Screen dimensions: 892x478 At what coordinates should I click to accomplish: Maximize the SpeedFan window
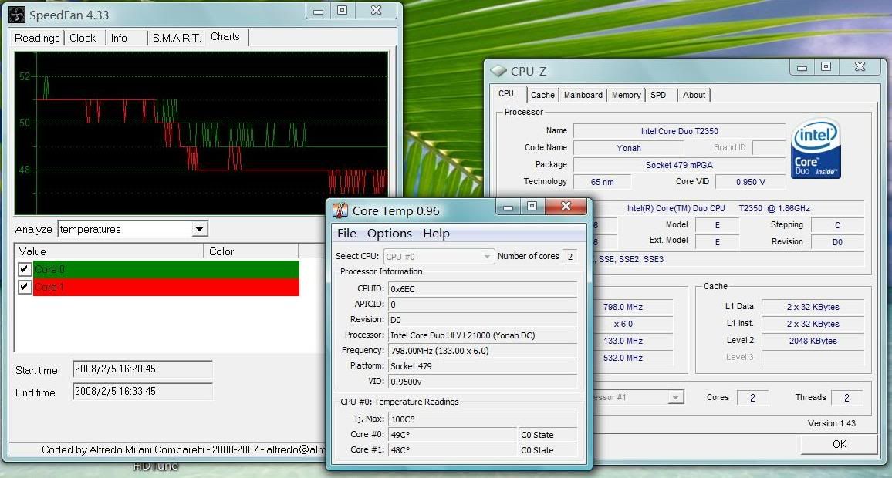pyautogui.click(x=342, y=11)
